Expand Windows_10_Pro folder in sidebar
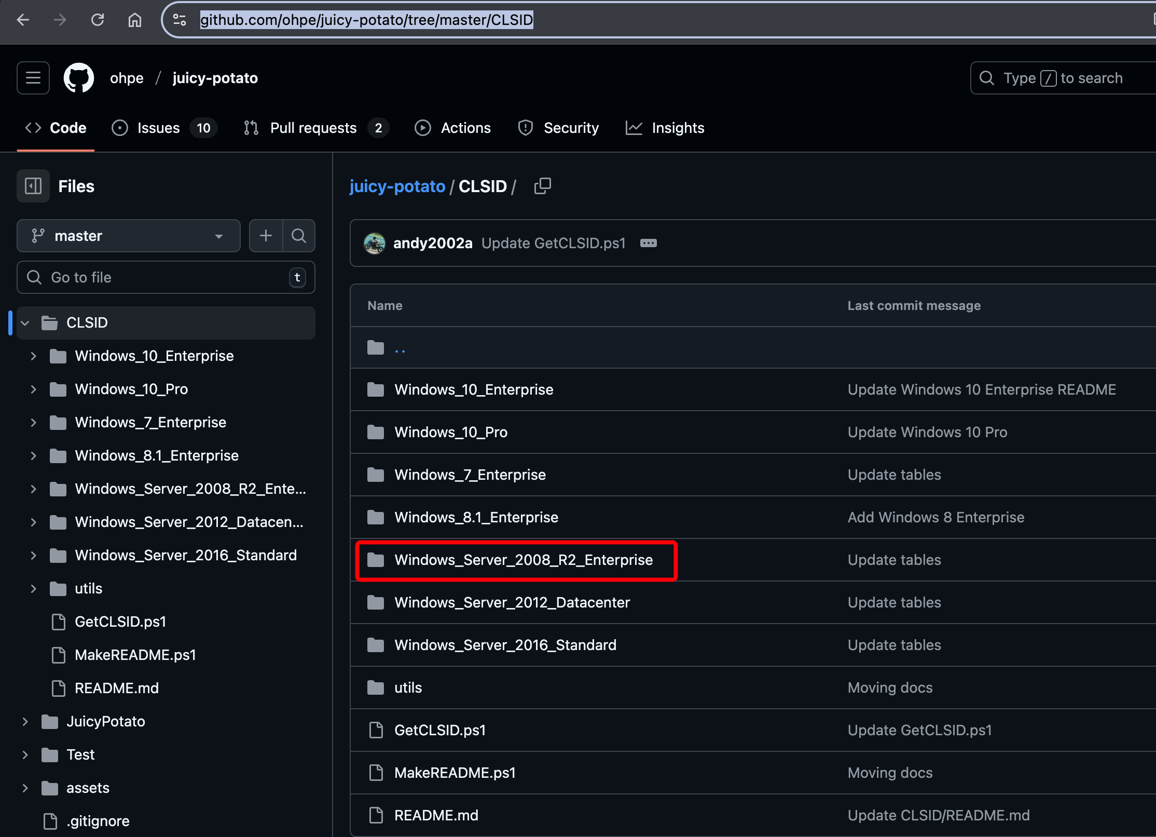Image resolution: width=1156 pixels, height=837 pixels. (33, 389)
